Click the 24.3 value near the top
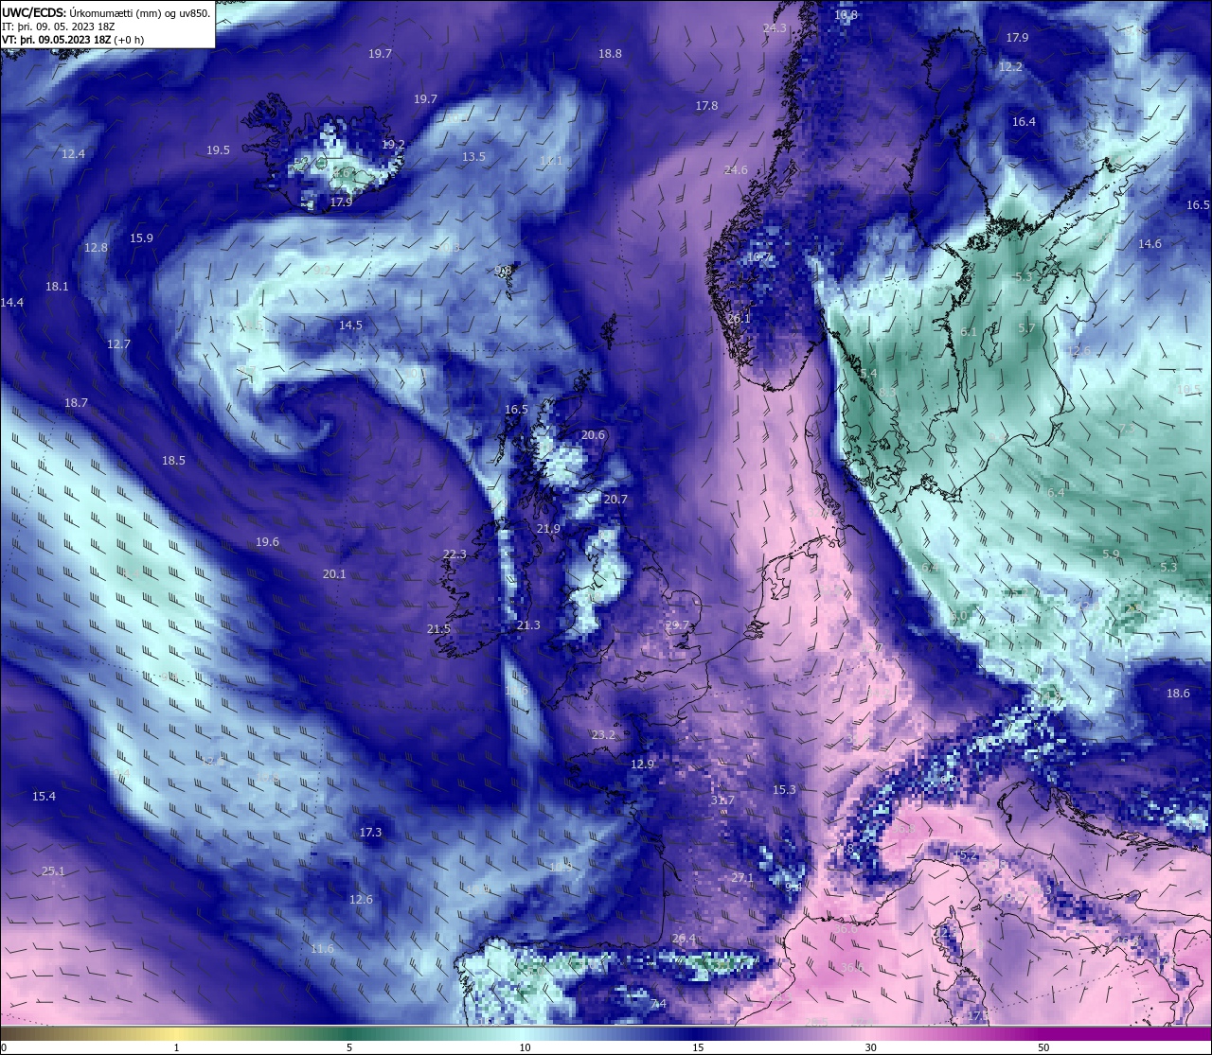Screen dimensions: 1212x1055 click(x=775, y=28)
